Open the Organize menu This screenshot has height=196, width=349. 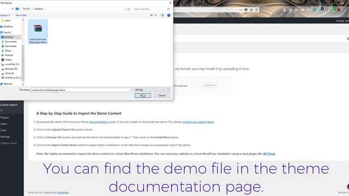pyautogui.click(x=5, y=15)
